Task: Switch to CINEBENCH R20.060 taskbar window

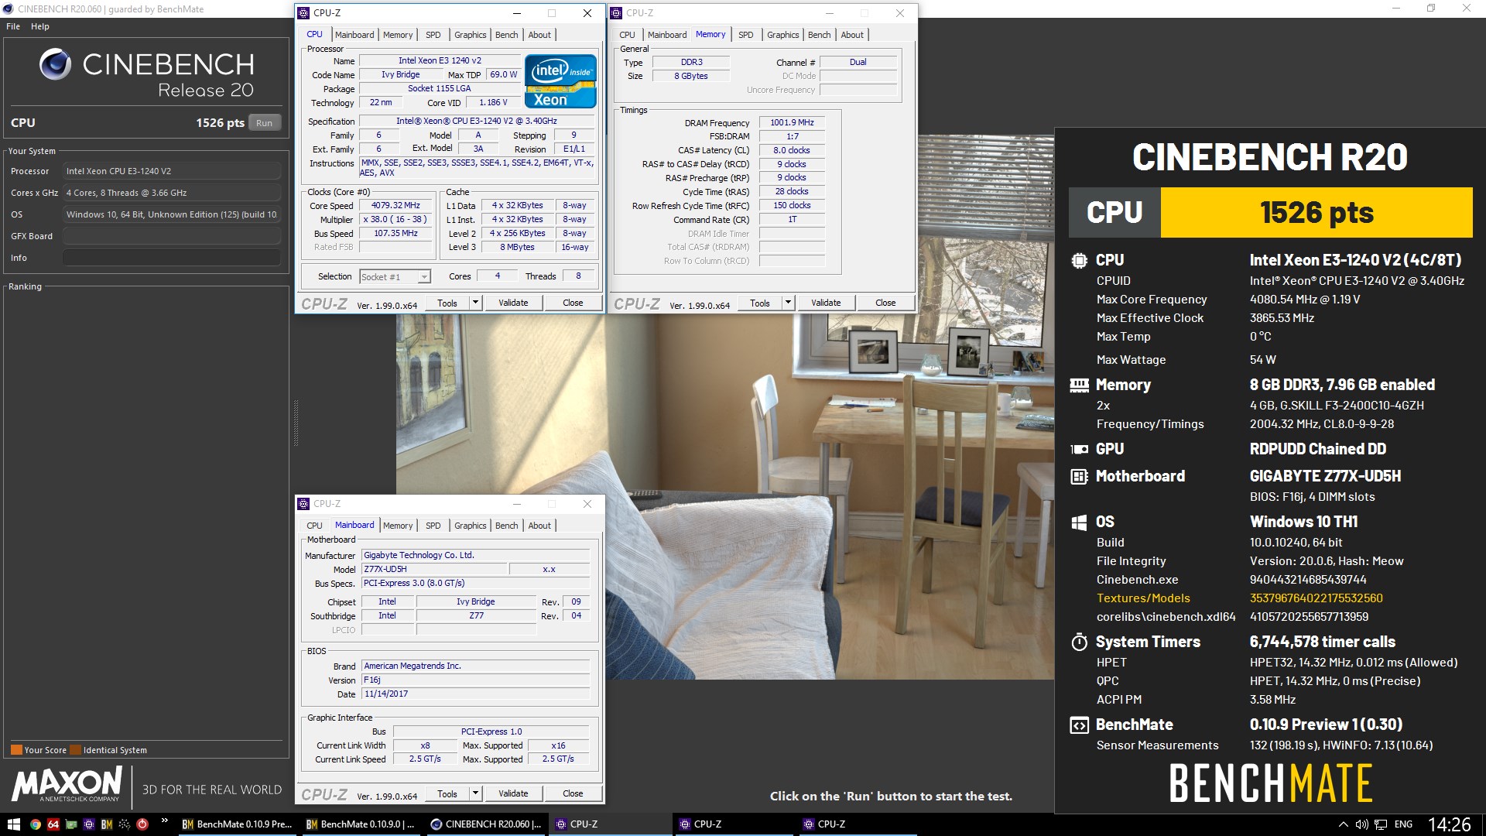Action: (x=486, y=824)
